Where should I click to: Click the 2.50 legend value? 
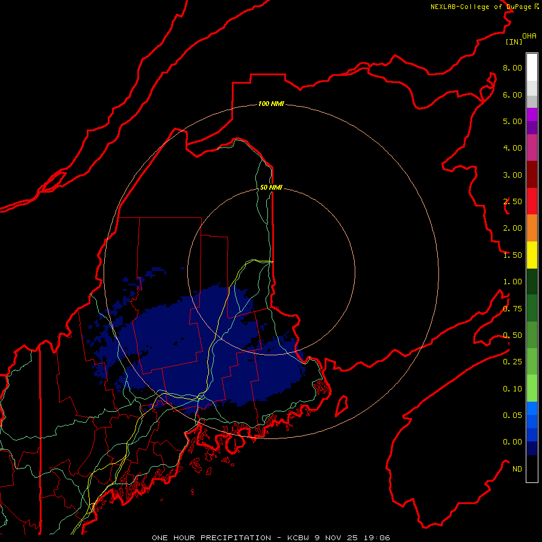pyautogui.click(x=512, y=202)
